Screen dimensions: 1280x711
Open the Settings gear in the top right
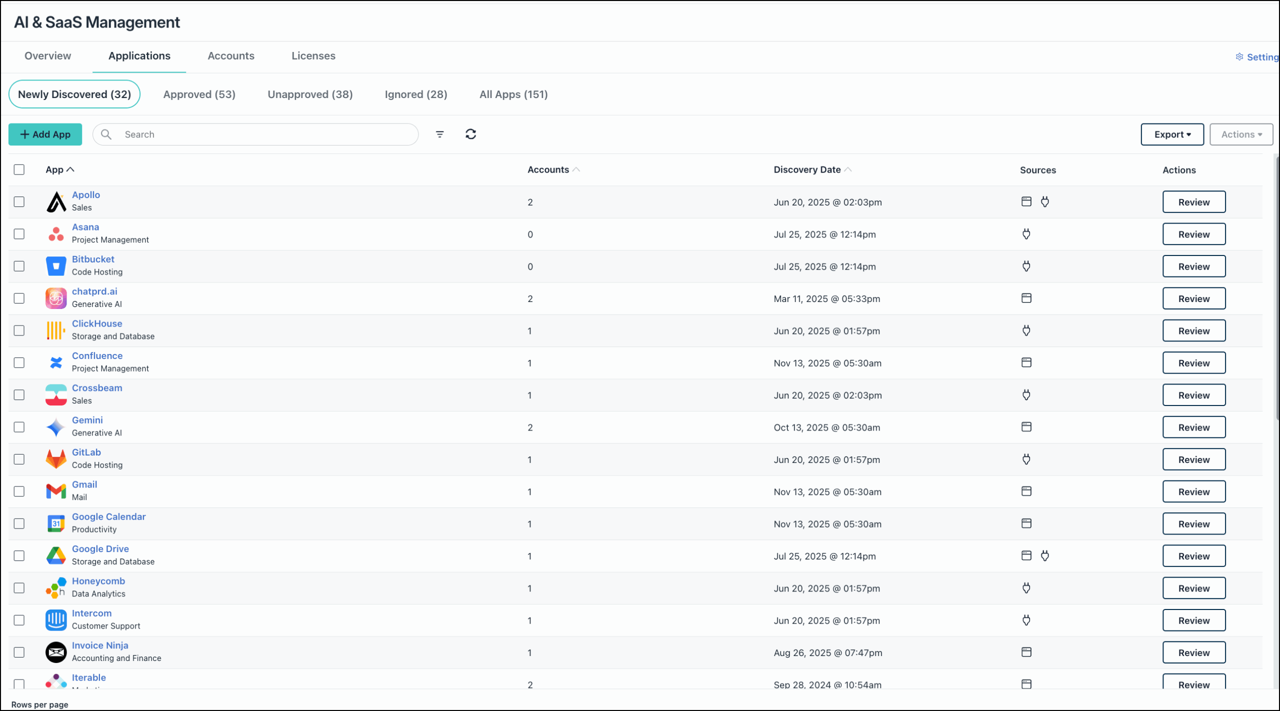[x=1239, y=57]
